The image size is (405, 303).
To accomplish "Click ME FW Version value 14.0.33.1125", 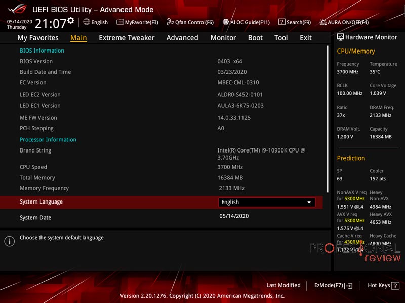I will [x=234, y=118].
